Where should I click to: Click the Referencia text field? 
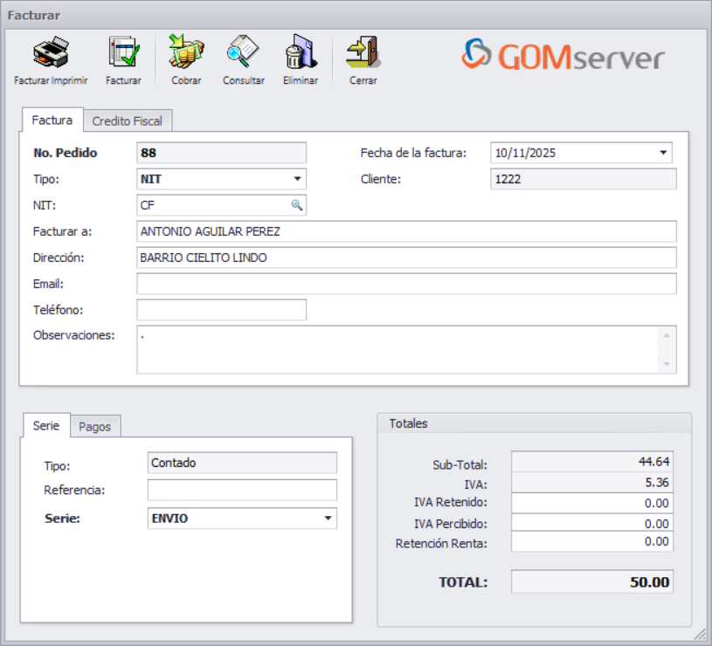242,490
